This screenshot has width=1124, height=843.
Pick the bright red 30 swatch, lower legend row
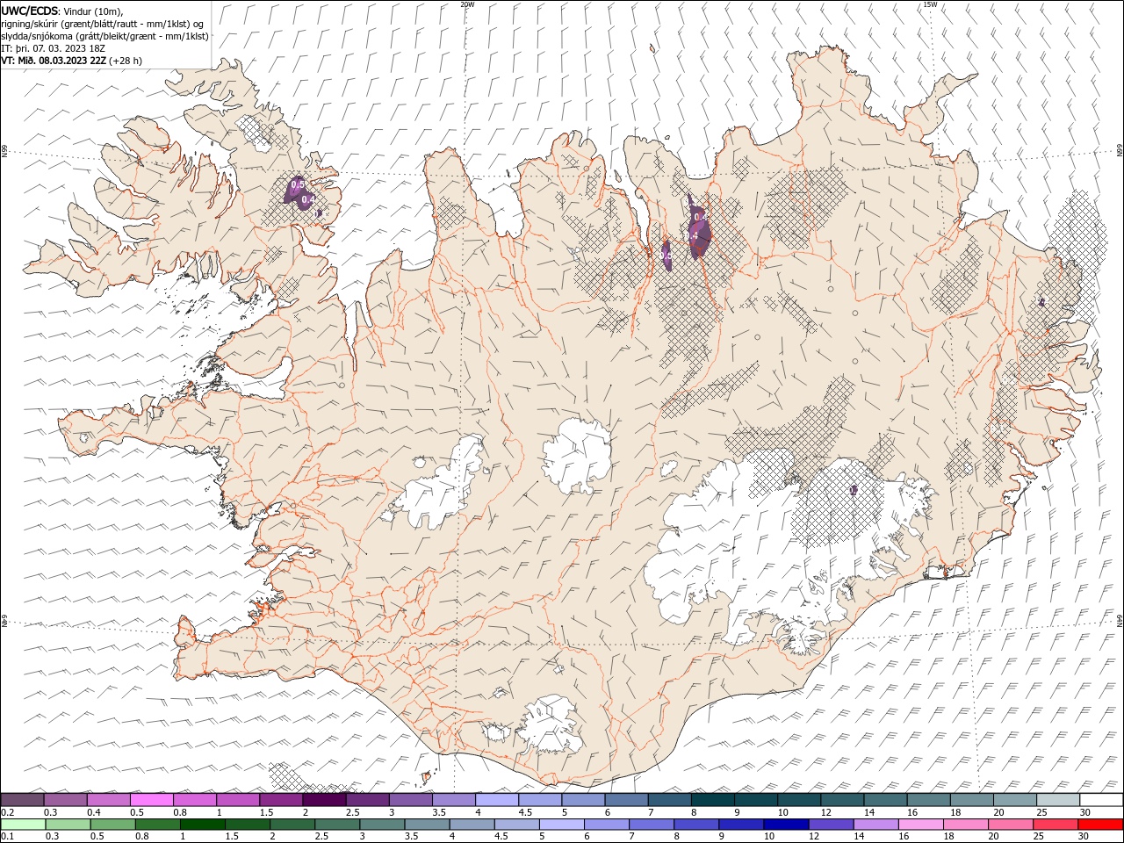click(1099, 825)
